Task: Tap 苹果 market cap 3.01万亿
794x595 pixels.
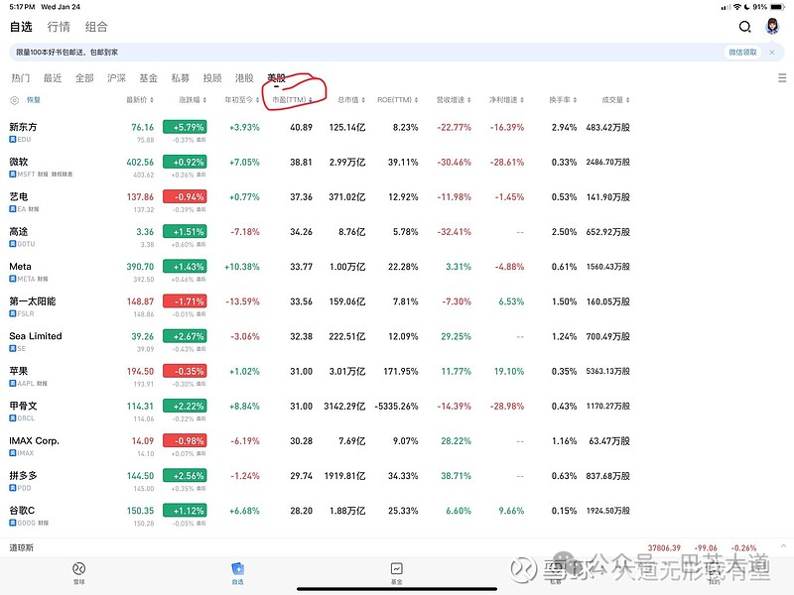Action: point(347,371)
